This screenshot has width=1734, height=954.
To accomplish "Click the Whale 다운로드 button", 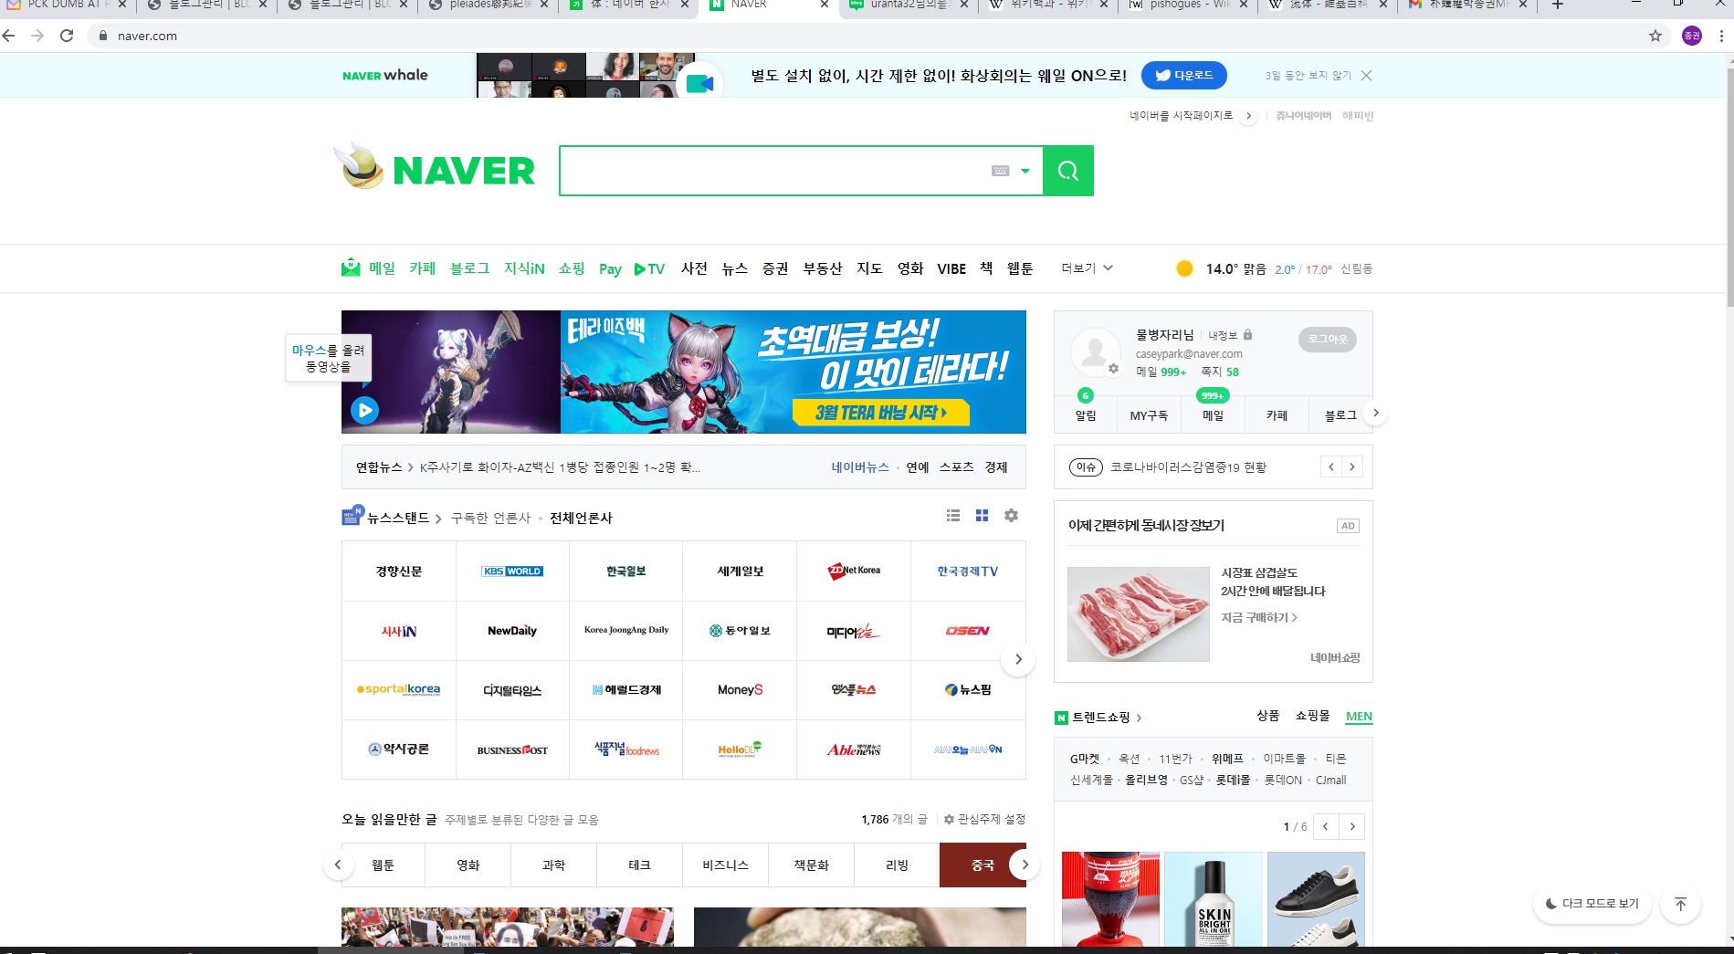I will [1184, 76].
